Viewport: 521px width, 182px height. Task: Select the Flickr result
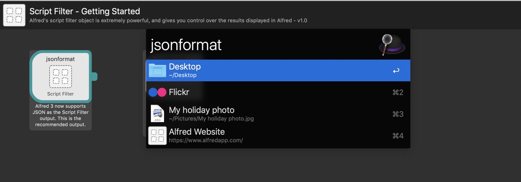pyautogui.click(x=260, y=92)
